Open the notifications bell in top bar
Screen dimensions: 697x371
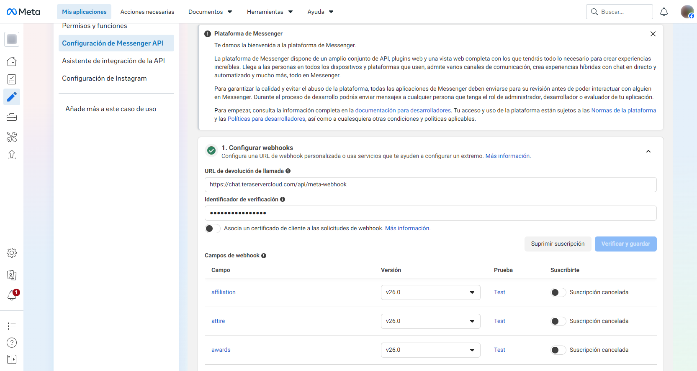pyautogui.click(x=664, y=12)
